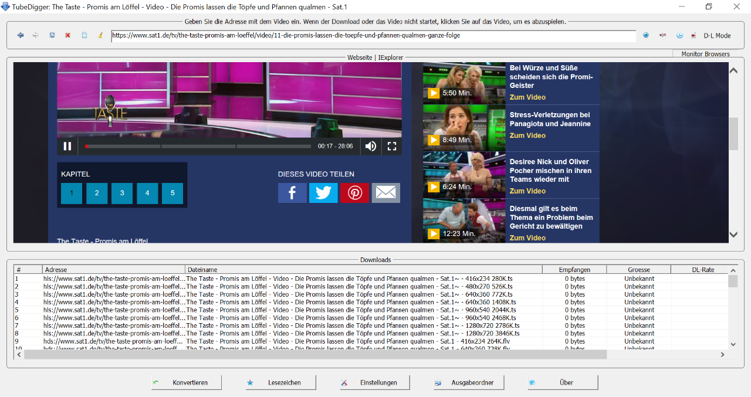Click the red X stop loading icon

tap(67, 35)
